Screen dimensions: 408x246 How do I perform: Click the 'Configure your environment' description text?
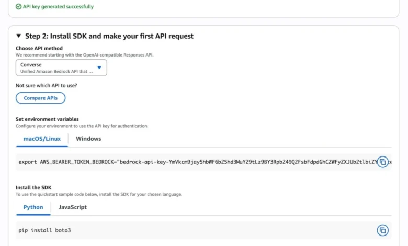click(x=82, y=126)
